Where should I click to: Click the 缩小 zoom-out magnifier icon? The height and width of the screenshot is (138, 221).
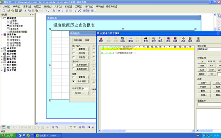[160, 39]
